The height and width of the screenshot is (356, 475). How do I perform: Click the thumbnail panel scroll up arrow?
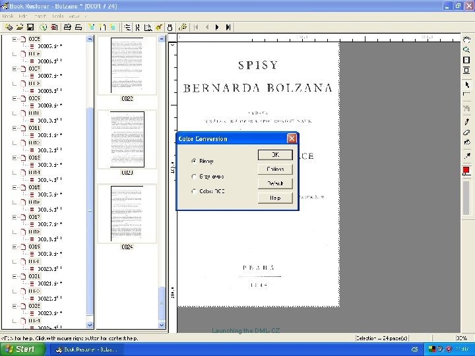pos(162,39)
